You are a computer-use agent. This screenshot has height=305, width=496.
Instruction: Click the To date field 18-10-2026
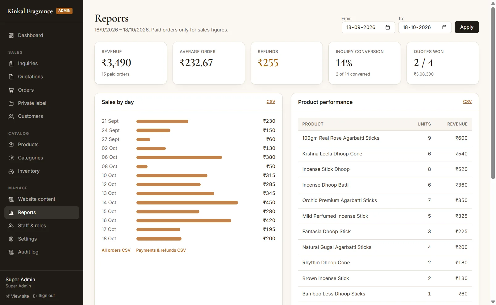coord(425,27)
